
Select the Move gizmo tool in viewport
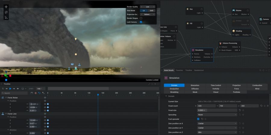tap(6, 7)
